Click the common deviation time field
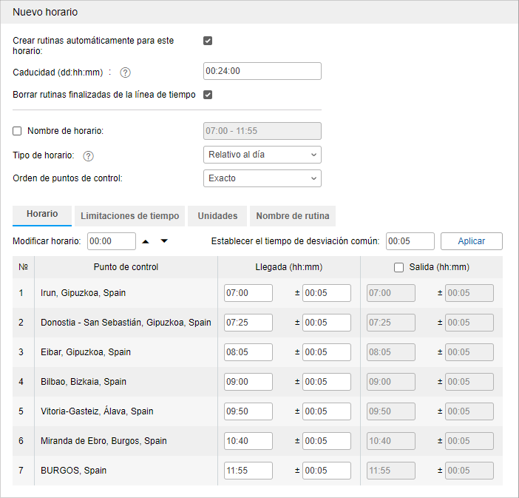Screen dimensions: 519x498 (x=410, y=241)
